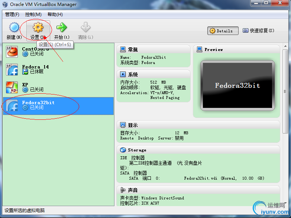Select the XP VM name text
Image resolution: width=291 pixels, height=218 pixels.
25,84
